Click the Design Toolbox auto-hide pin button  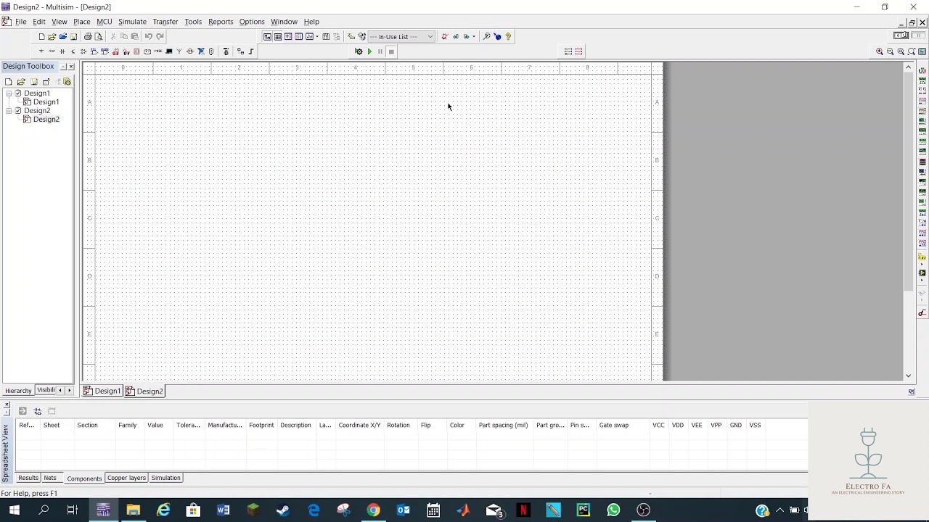pos(63,67)
